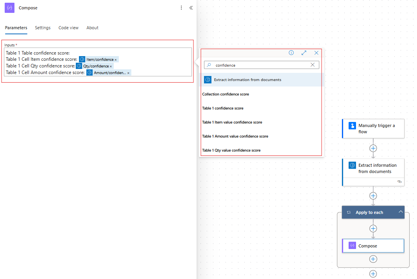Image resolution: width=417 pixels, height=279 pixels.
Task: Clear the confidence search with the X icon
Action: [x=312, y=65]
